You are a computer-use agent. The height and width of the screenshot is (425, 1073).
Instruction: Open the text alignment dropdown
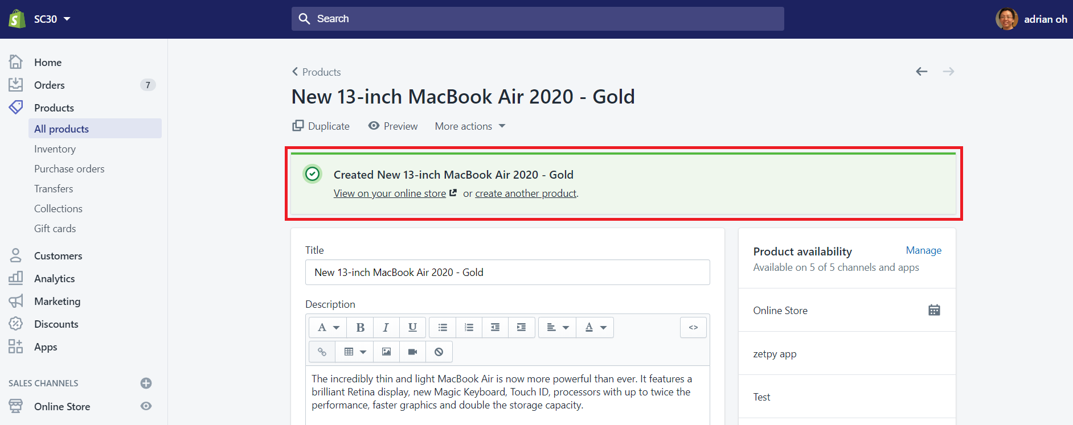click(558, 327)
